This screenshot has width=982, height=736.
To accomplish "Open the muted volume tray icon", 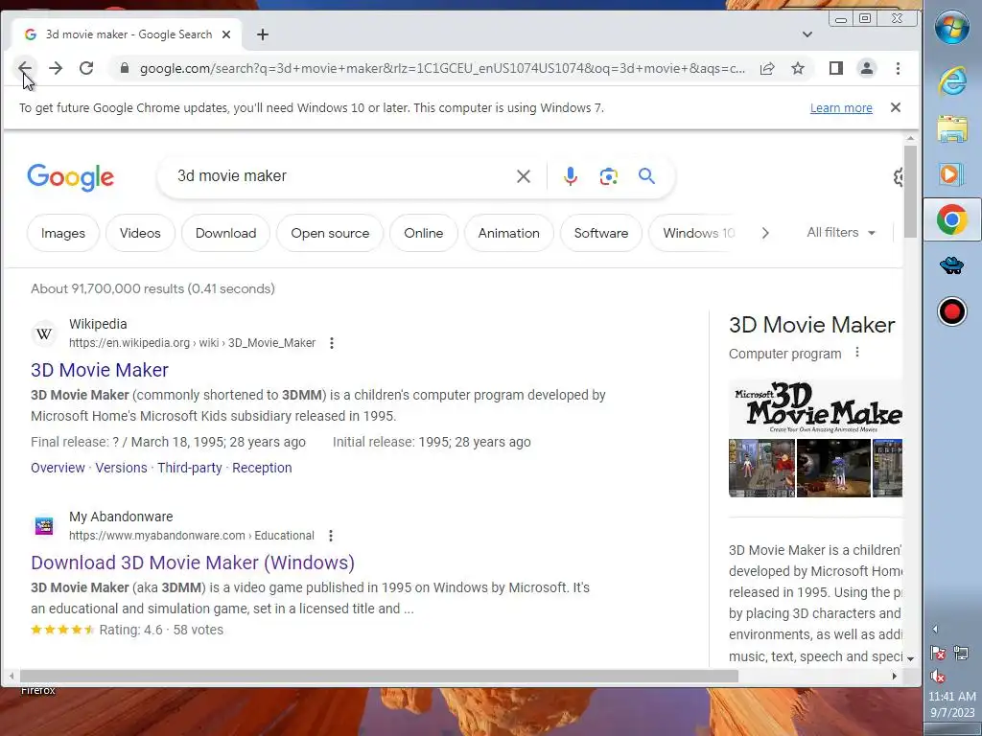I will point(938,676).
